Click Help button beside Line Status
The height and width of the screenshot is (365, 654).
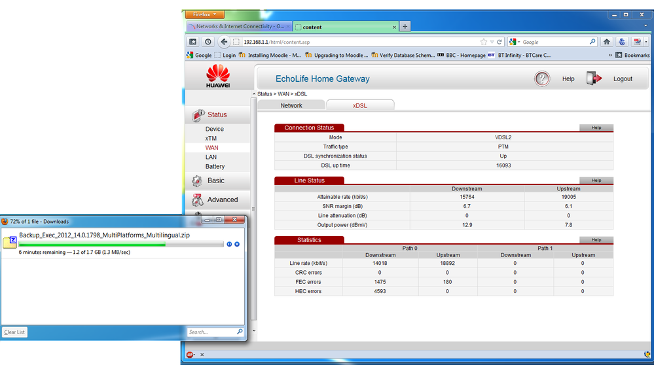[596, 181]
